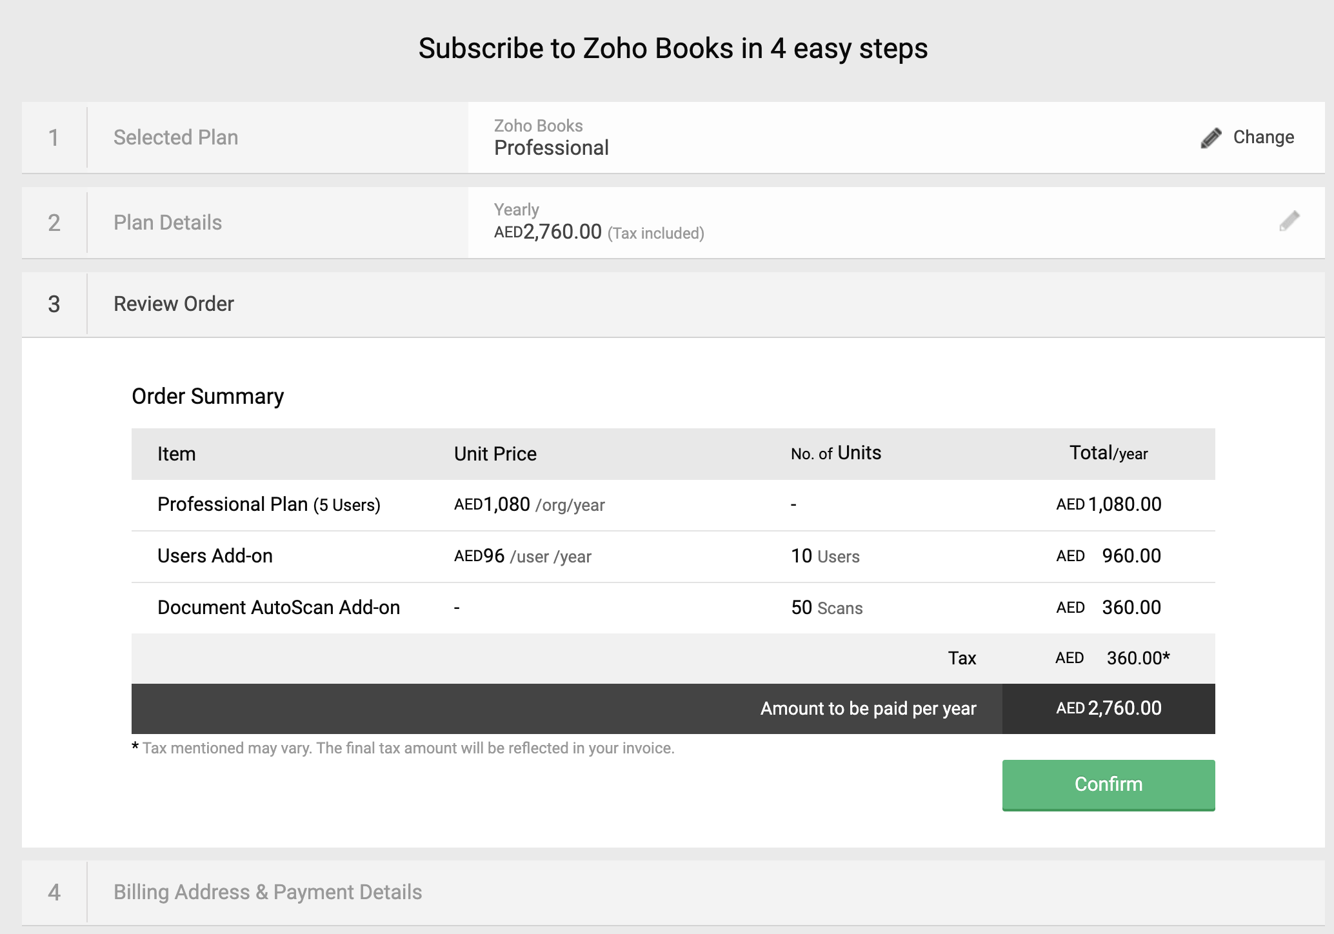
Task: Click the Change plan link
Action: pyautogui.click(x=1262, y=137)
